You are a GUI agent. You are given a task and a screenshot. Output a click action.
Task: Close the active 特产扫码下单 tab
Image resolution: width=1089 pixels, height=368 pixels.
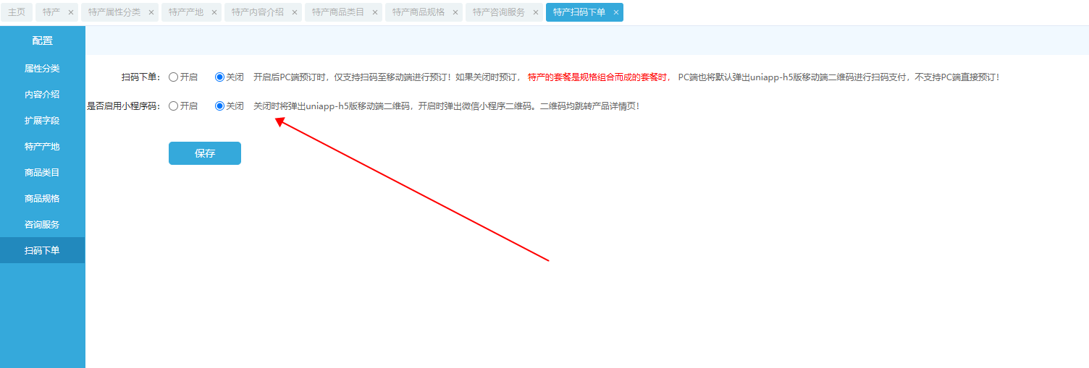616,12
